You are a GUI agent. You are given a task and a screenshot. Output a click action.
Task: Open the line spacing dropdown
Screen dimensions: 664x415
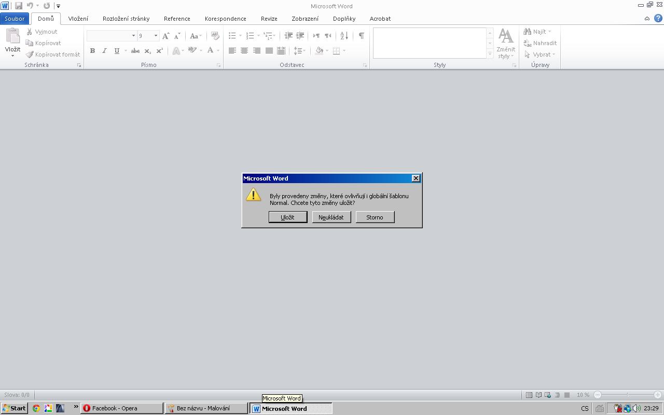click(300, 51)
